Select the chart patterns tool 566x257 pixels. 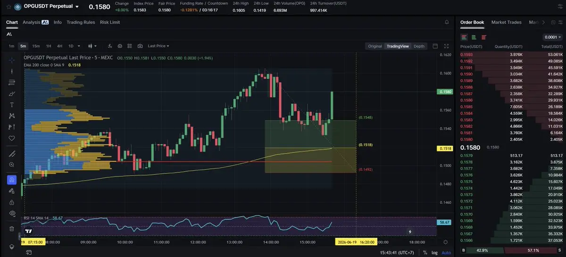pos(12,116)
